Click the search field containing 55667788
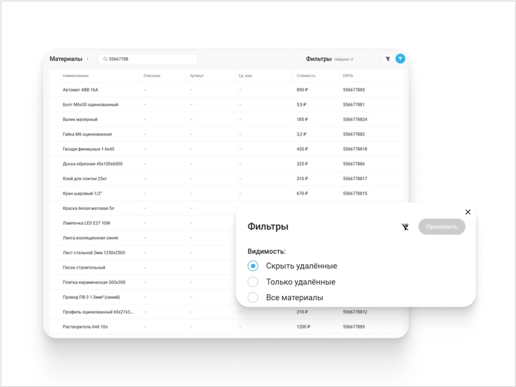The image size is (516, 387). tap(150, 59)
